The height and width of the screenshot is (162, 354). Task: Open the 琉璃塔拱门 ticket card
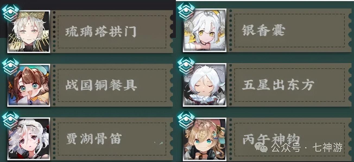[112, 32]
